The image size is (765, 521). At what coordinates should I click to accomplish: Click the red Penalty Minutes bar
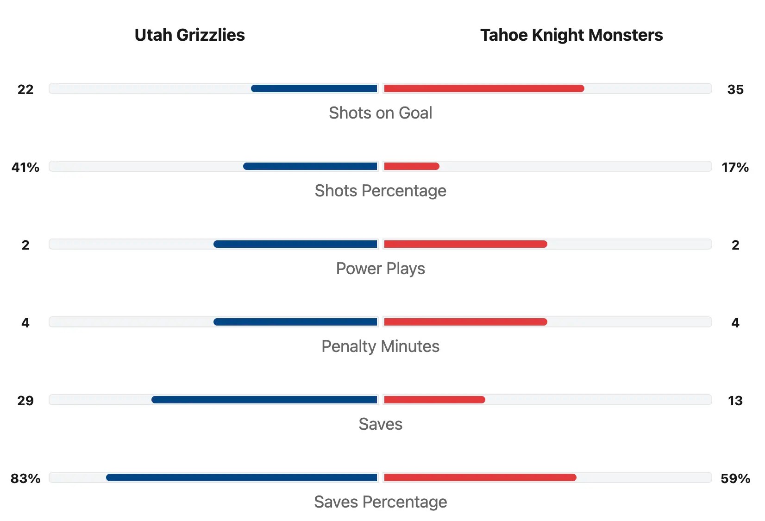tap(465, 322)
